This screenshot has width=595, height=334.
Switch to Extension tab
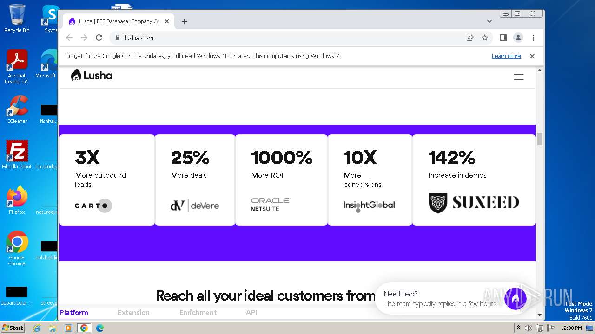[133, 313]
